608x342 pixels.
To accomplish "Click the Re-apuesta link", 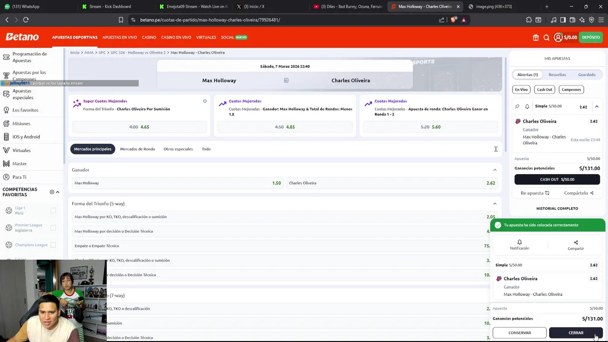I will [x=535, y=193].
